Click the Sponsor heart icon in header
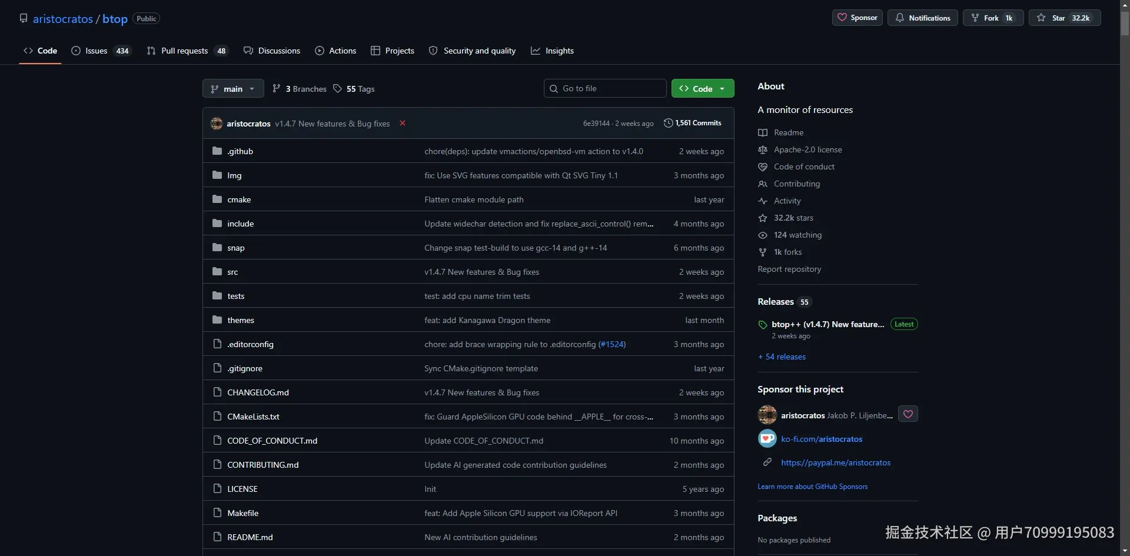 [842, 18]
